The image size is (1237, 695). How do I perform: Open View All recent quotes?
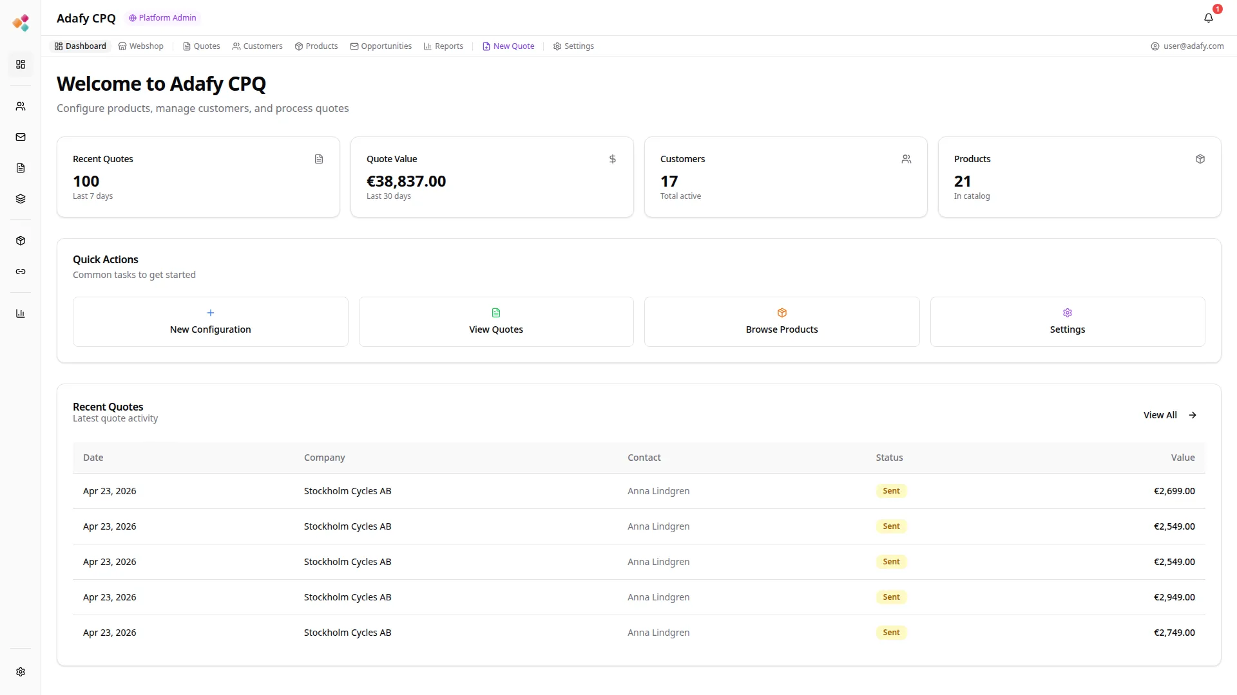1168,415
